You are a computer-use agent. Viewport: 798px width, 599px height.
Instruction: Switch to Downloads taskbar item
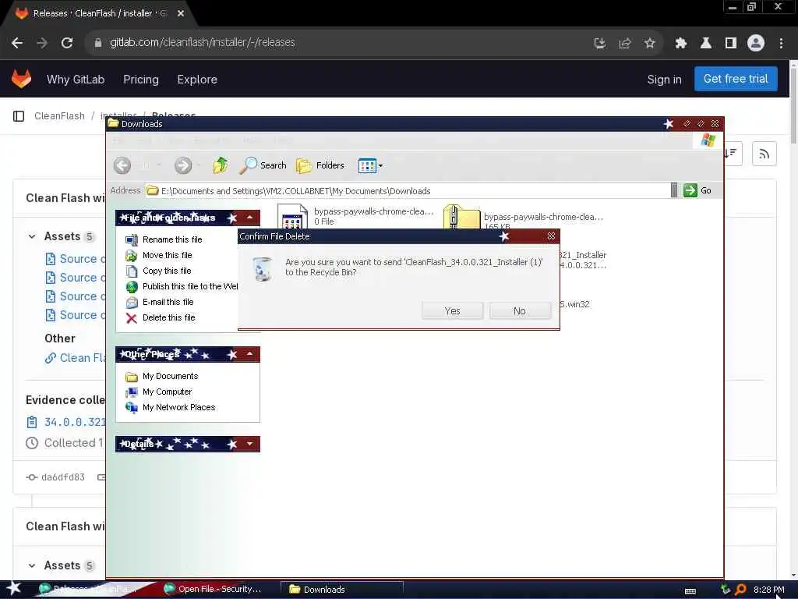(342, 590)
